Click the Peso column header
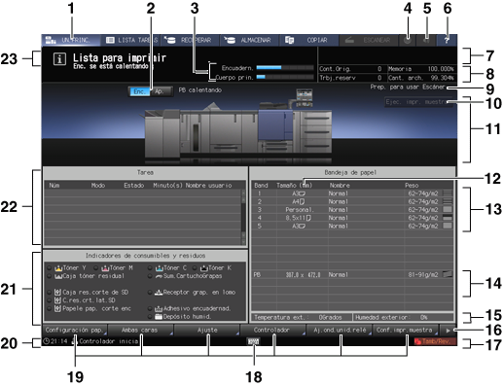Screen dimensions: 503x386 pyautogui.click(x=412, y=186)
